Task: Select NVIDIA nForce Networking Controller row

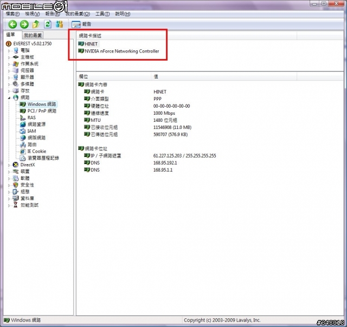Action: 121,51
